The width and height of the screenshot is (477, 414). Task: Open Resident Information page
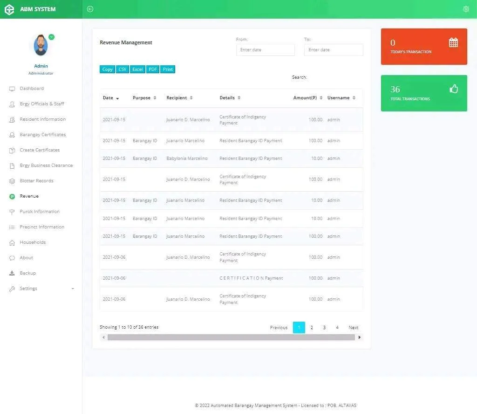click(x=42, y=119)
